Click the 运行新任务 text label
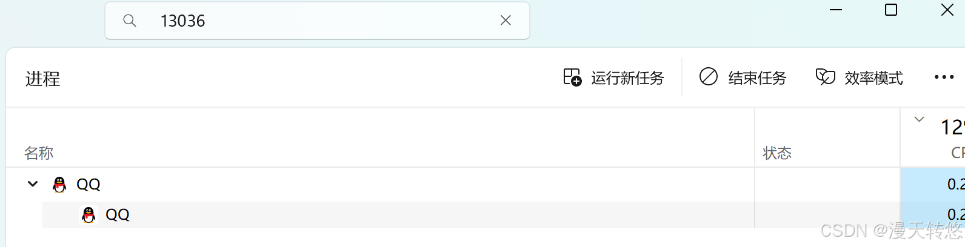 tap(627, 77)
